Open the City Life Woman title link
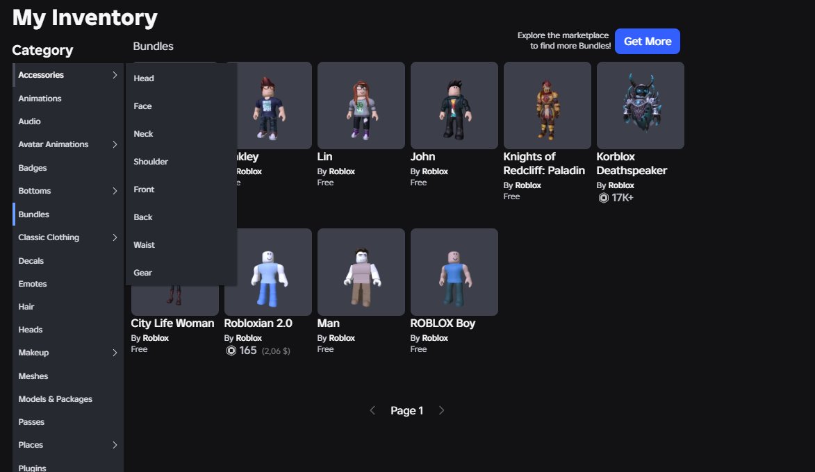 coord(172,323)
